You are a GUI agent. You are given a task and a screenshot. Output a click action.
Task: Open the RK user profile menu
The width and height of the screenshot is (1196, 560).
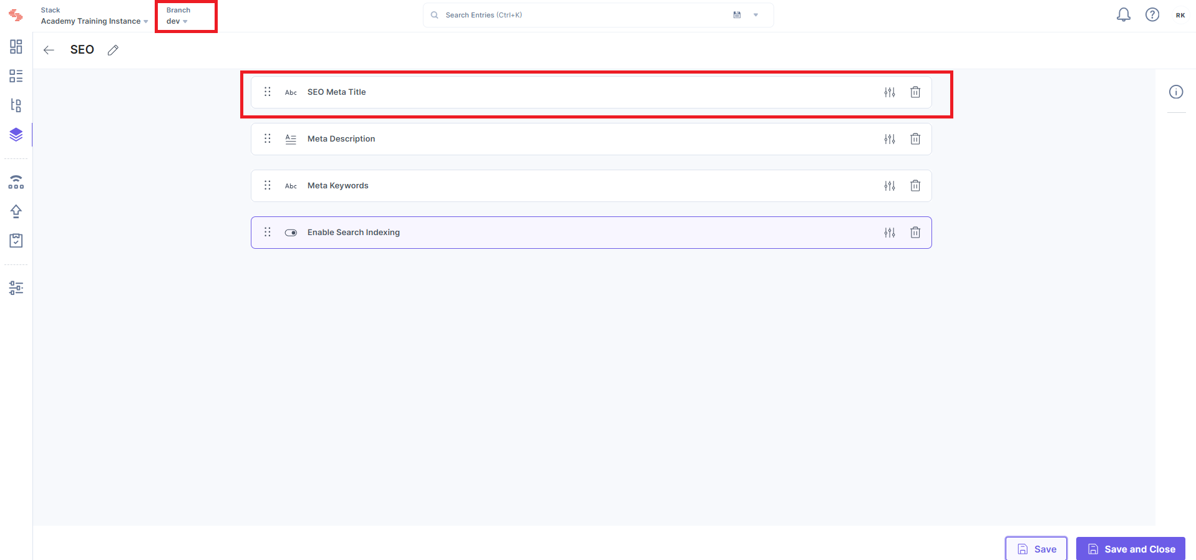point(1180,15)
